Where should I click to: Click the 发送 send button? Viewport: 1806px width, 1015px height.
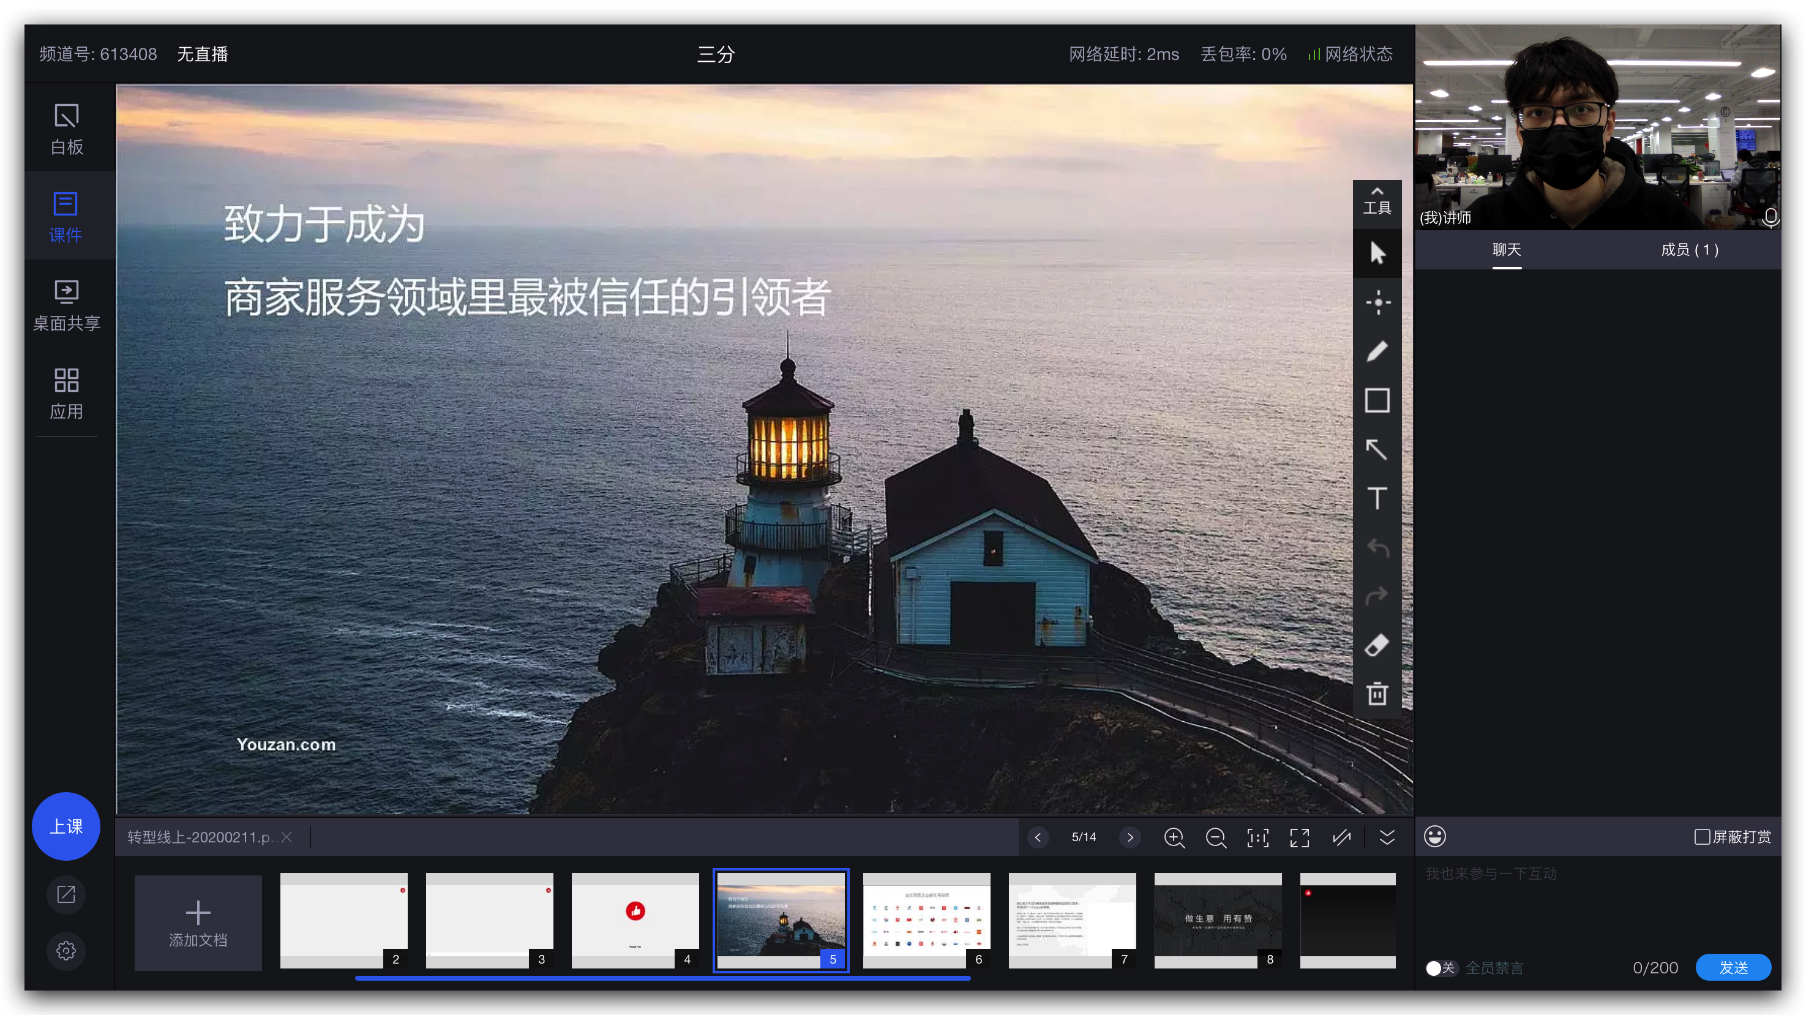pos(1733,968)
